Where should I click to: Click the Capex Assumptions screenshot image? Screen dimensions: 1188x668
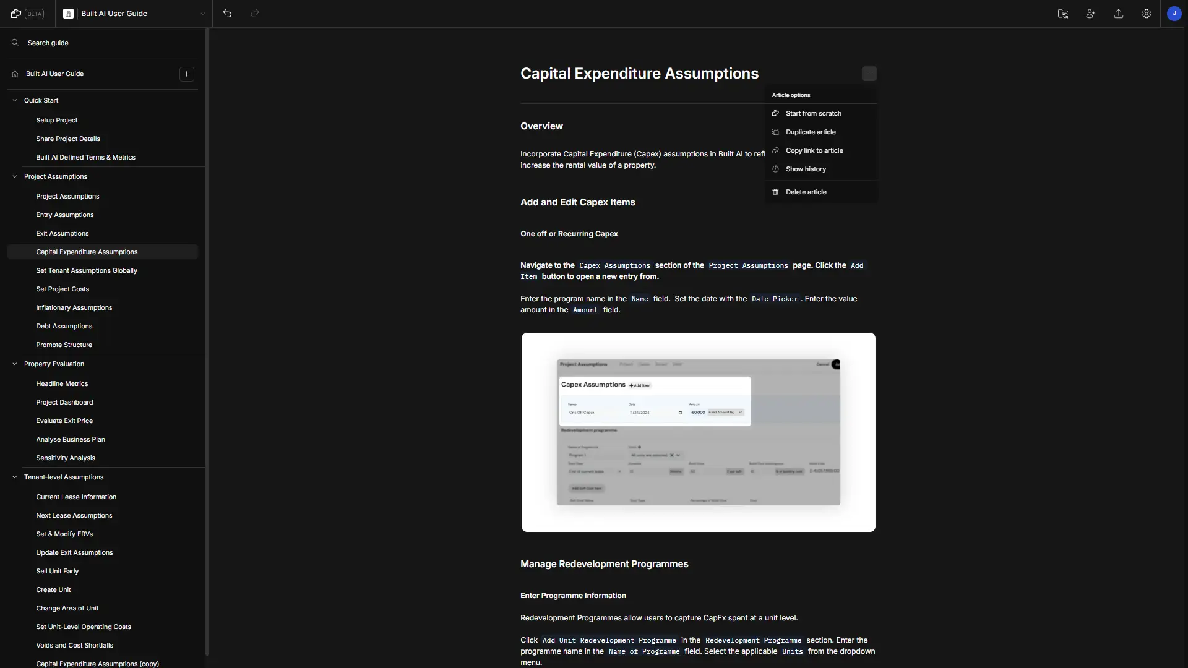698,432
